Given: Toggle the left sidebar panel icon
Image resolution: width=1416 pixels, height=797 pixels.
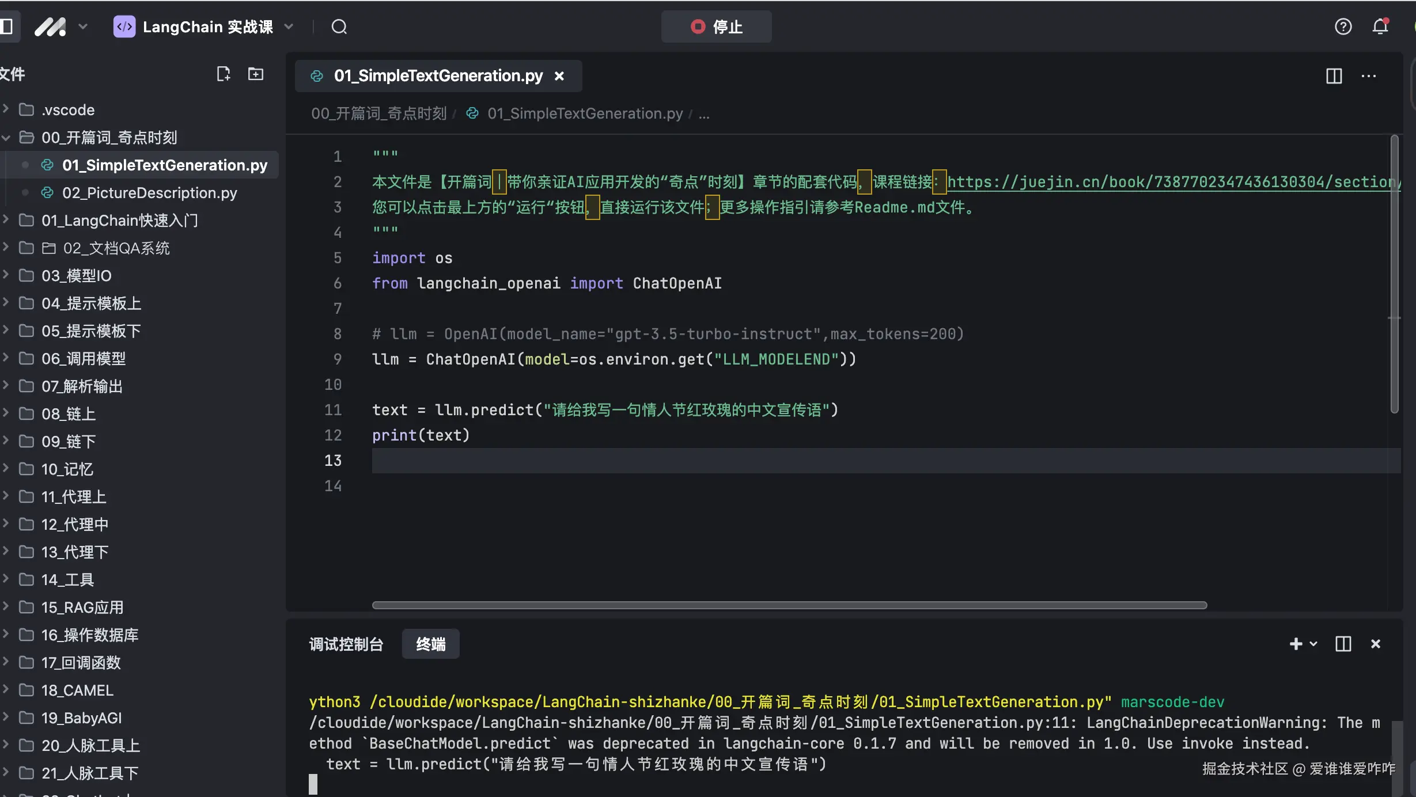Looking at the screenshot, I should coord(7,26).
